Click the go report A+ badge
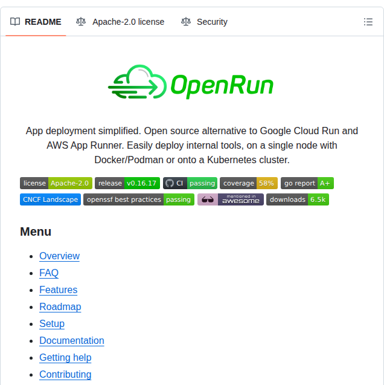 [x=307, y=183]
